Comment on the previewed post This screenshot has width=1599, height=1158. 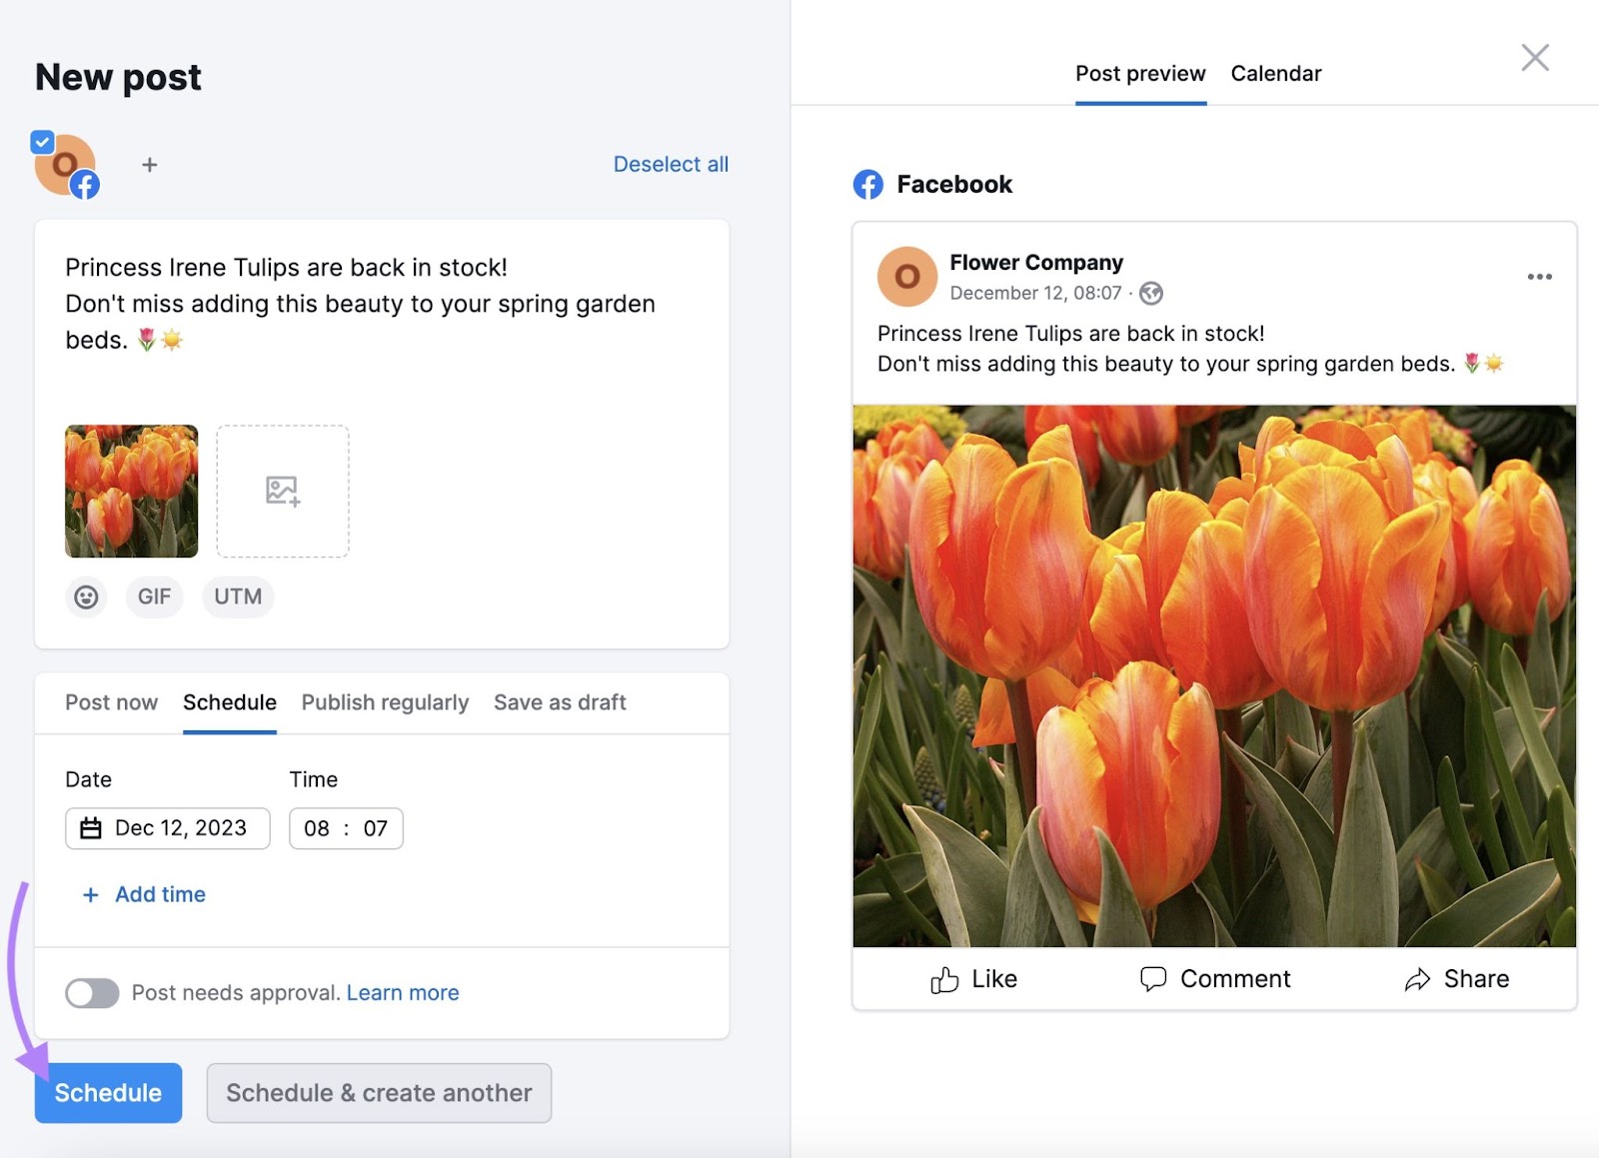click(1215, 979)
